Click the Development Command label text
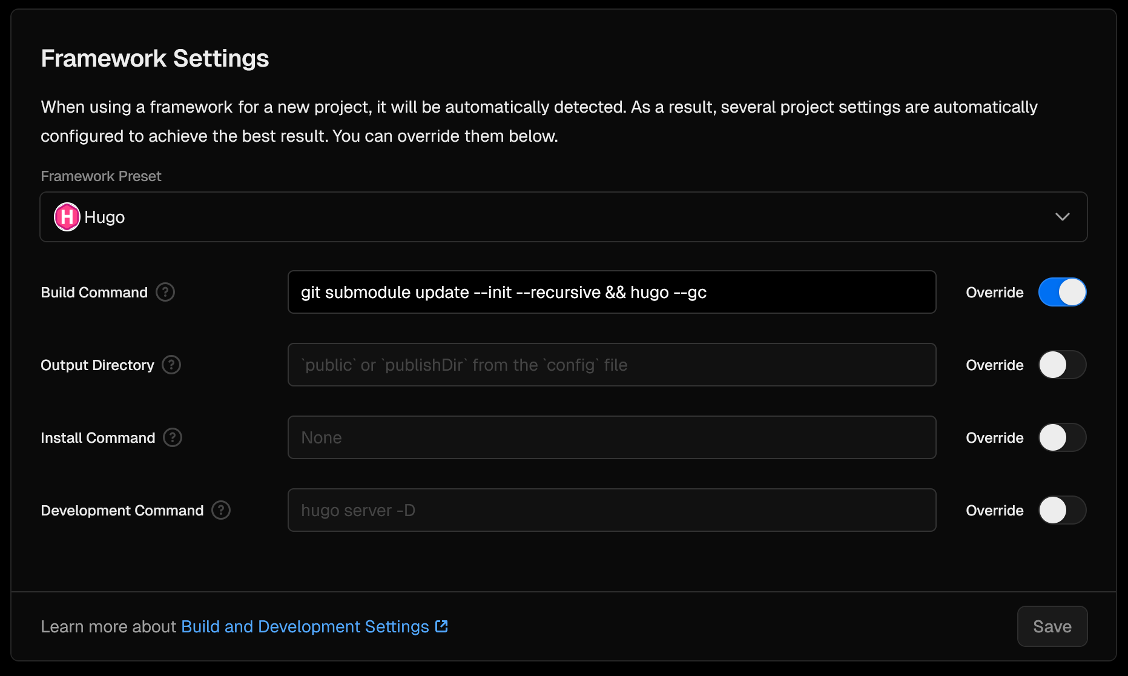This screenshot has height=676, width=1128. (x=122, y=510)
